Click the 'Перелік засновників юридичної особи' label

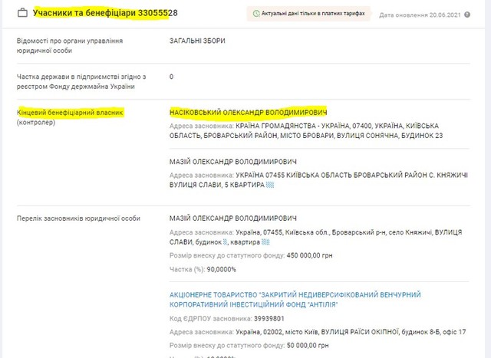(78, 218)
